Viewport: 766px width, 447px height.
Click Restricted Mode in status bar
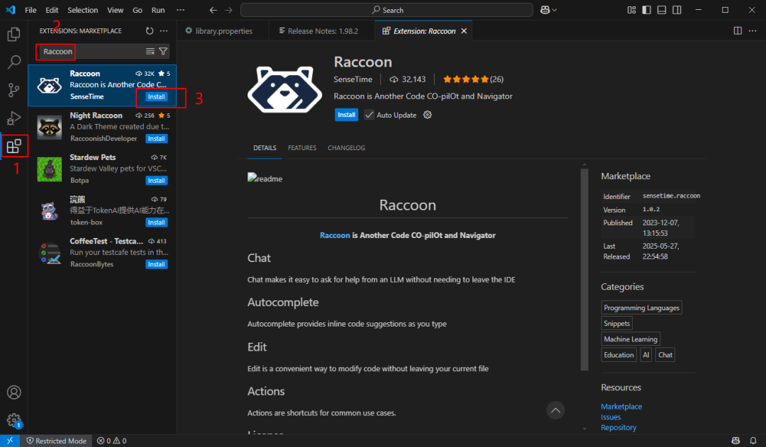click(x=56, y=441)
